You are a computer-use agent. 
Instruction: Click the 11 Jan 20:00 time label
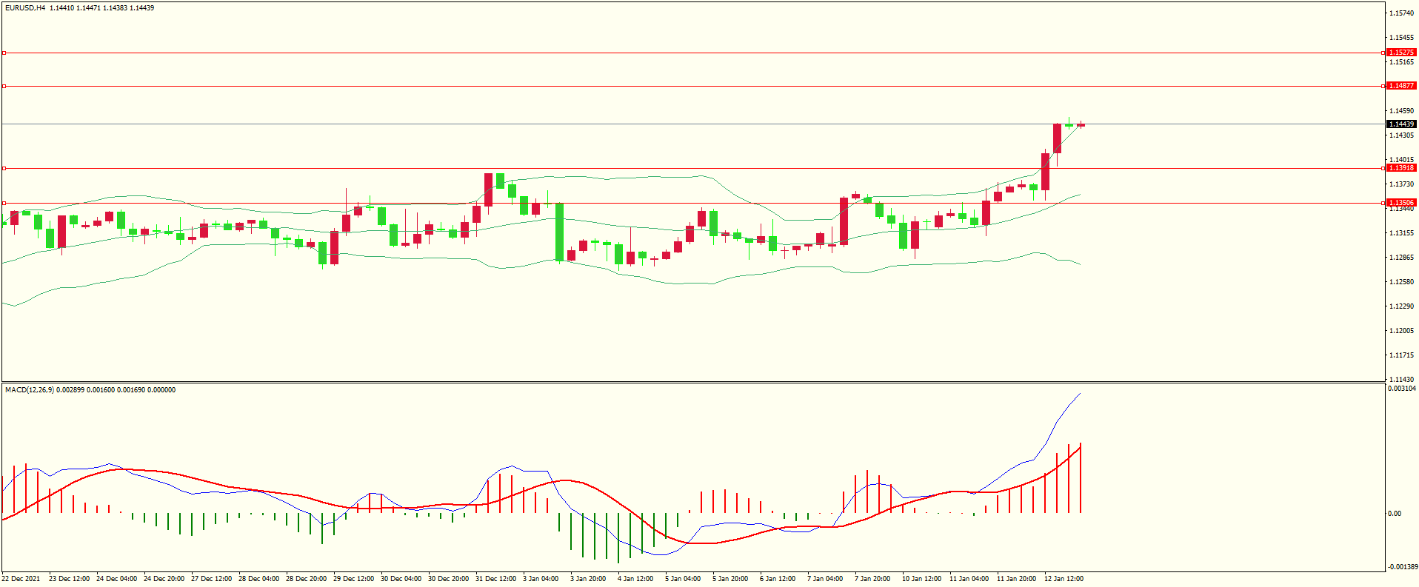(1016, 579)
